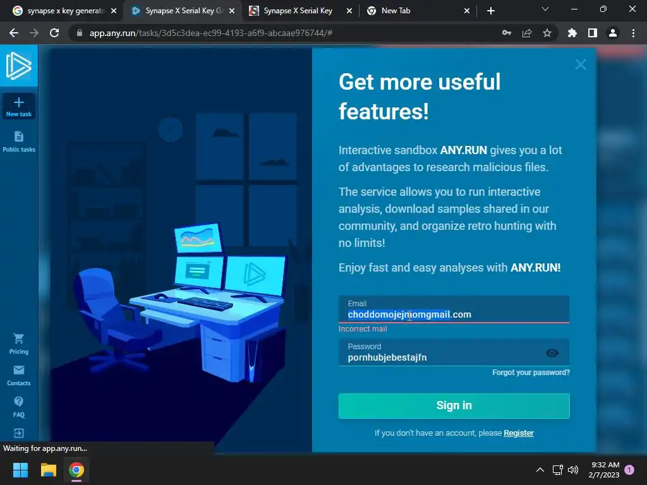Open the Forgot your password link

(531, 373)
